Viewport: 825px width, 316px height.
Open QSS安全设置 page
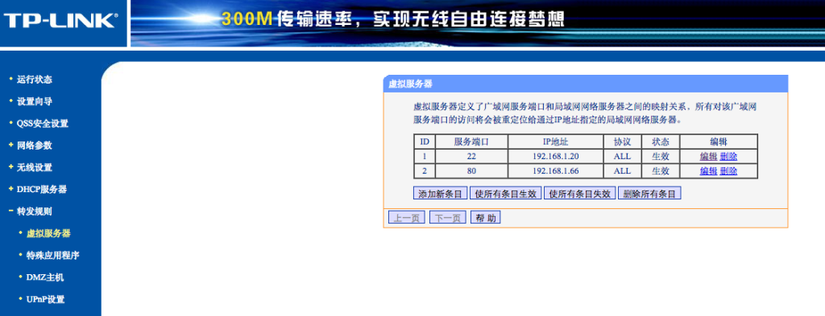[43, 124]
